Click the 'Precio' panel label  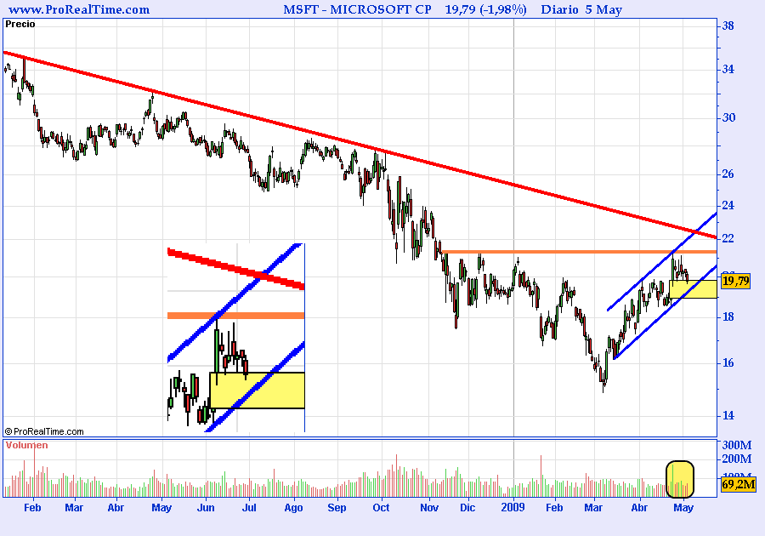(20, 24)
